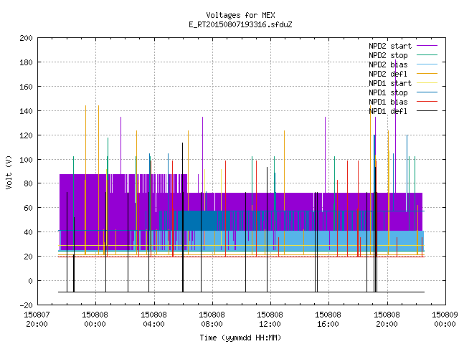Viewport: 459px width, 344px height.
Task: Click the 200 volt axis tick label
Action: (x=26, y=38)
